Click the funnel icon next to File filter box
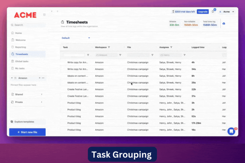This screenshot has height=163, width=245. (x=152, y=55)
